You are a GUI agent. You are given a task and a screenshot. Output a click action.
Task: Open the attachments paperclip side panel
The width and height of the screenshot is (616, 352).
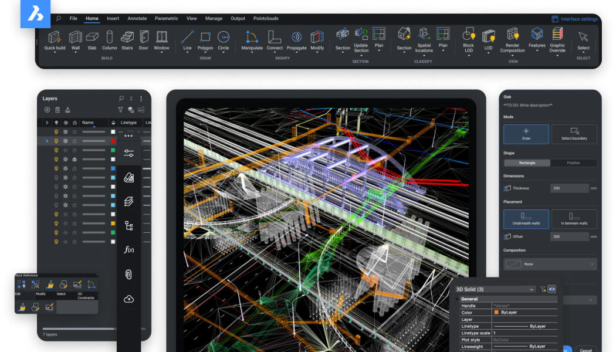tap(128, 274)
